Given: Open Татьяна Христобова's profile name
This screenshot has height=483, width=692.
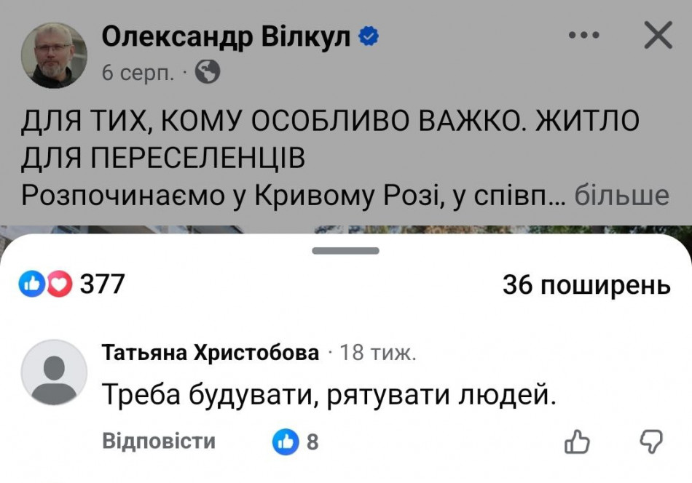Looking at the screenshot, I should coord(211,354).
